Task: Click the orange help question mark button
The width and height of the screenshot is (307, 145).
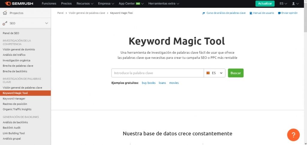Action: (293, 135)
